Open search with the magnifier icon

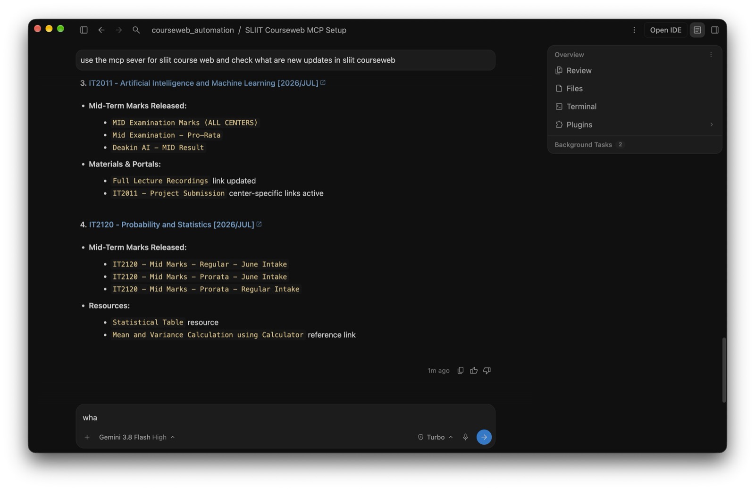click(x=136, y=30)
